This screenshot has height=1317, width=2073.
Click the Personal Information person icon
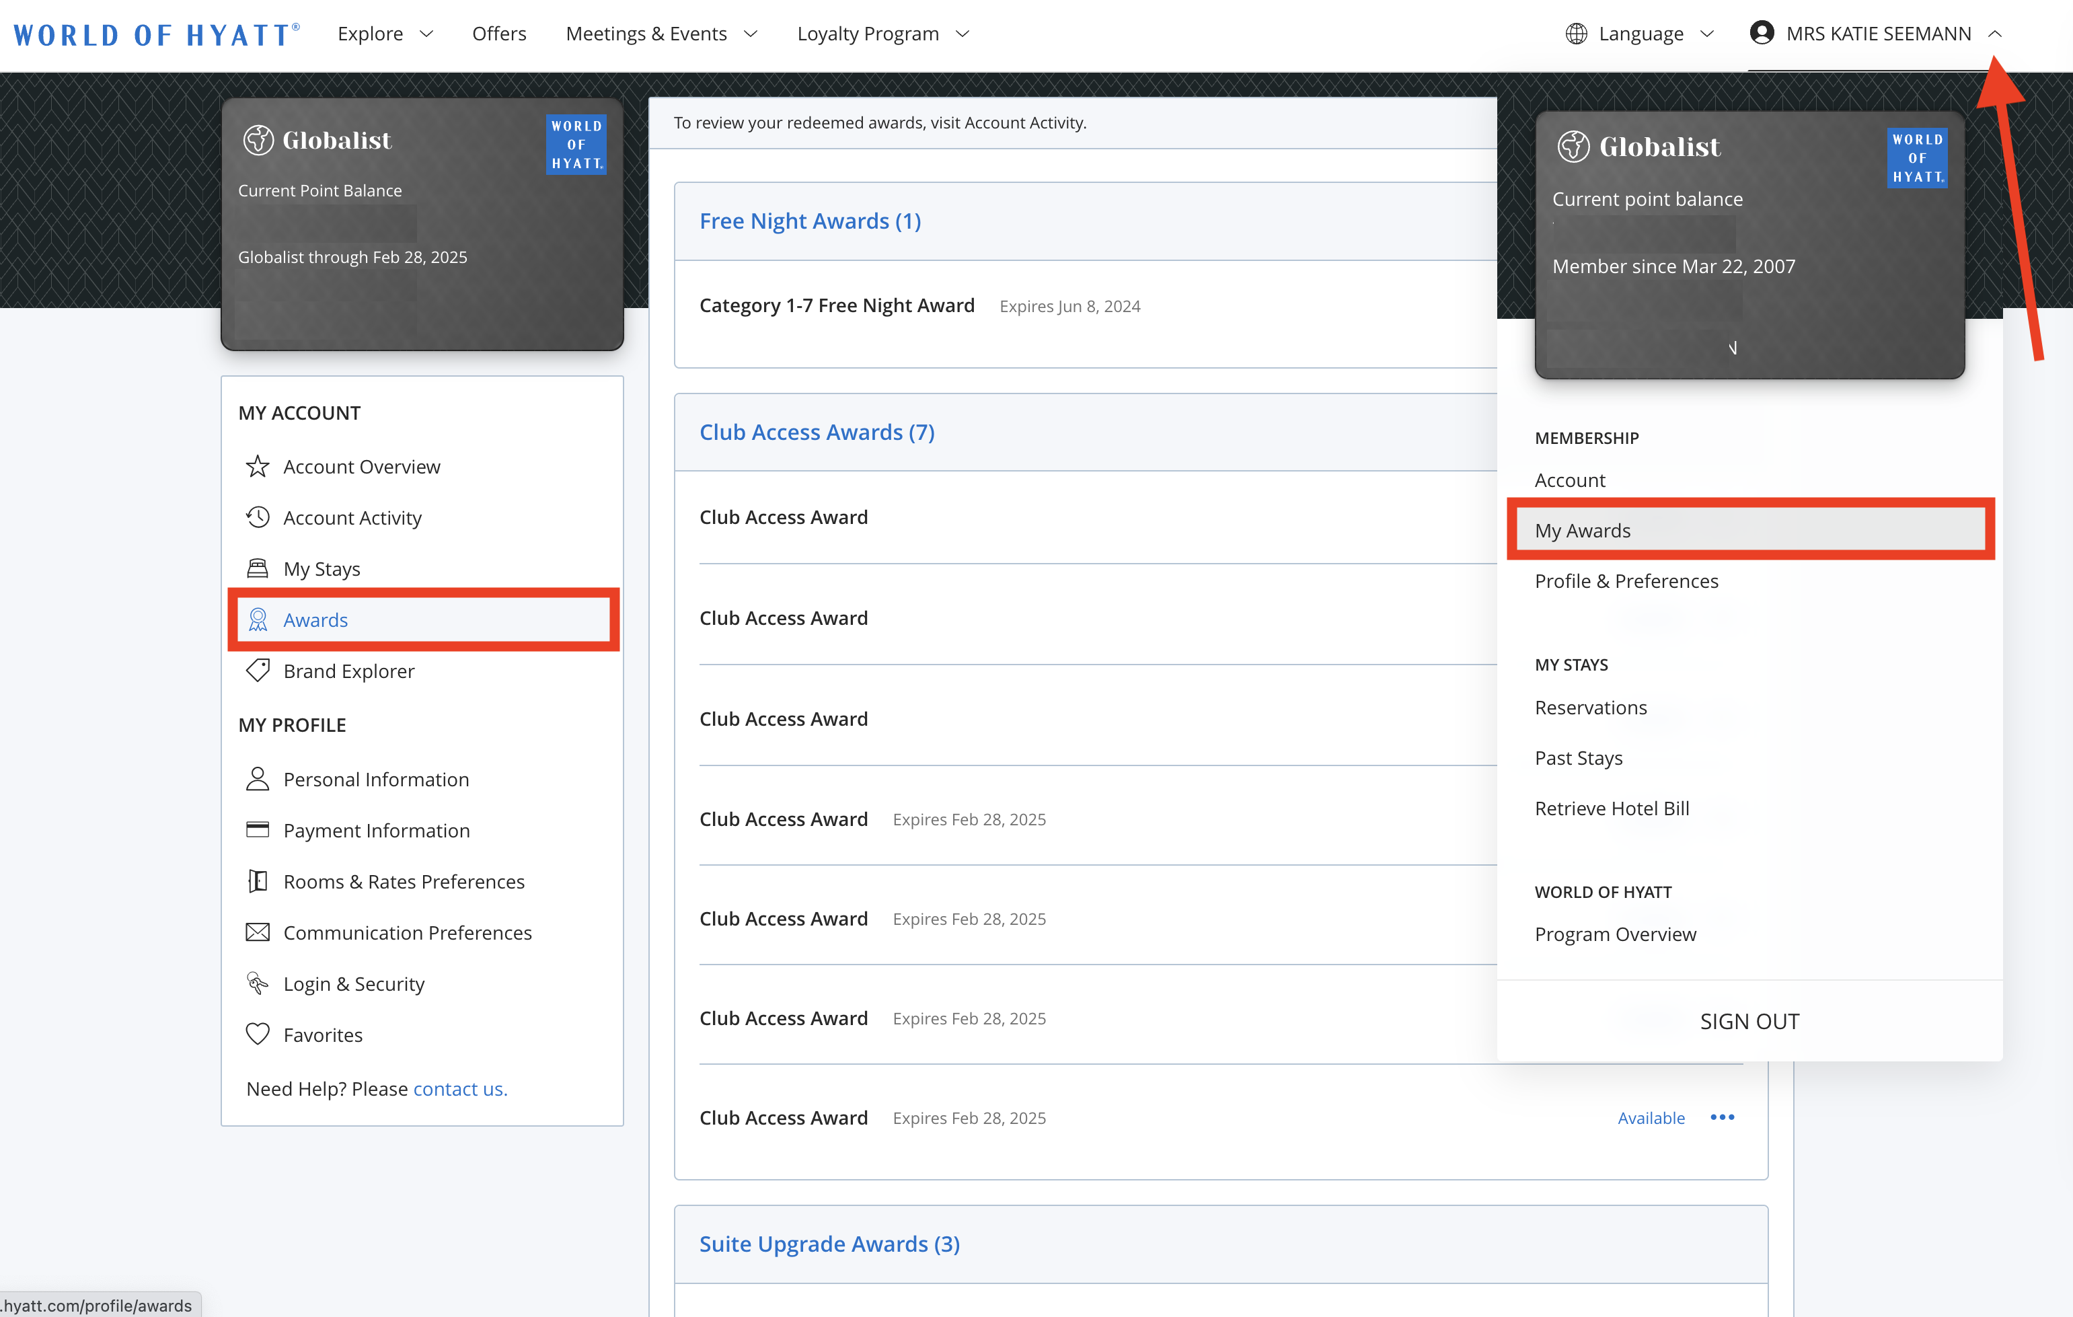click(258, 779)
